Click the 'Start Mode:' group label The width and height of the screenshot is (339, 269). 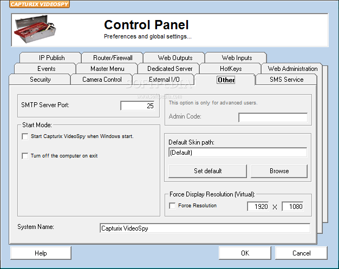37,125
